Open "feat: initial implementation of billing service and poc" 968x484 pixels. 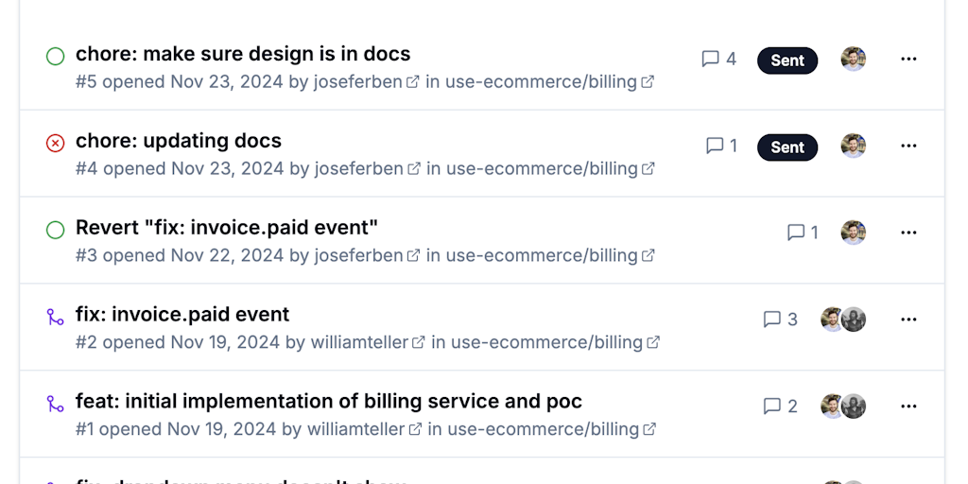coord(329,401)
